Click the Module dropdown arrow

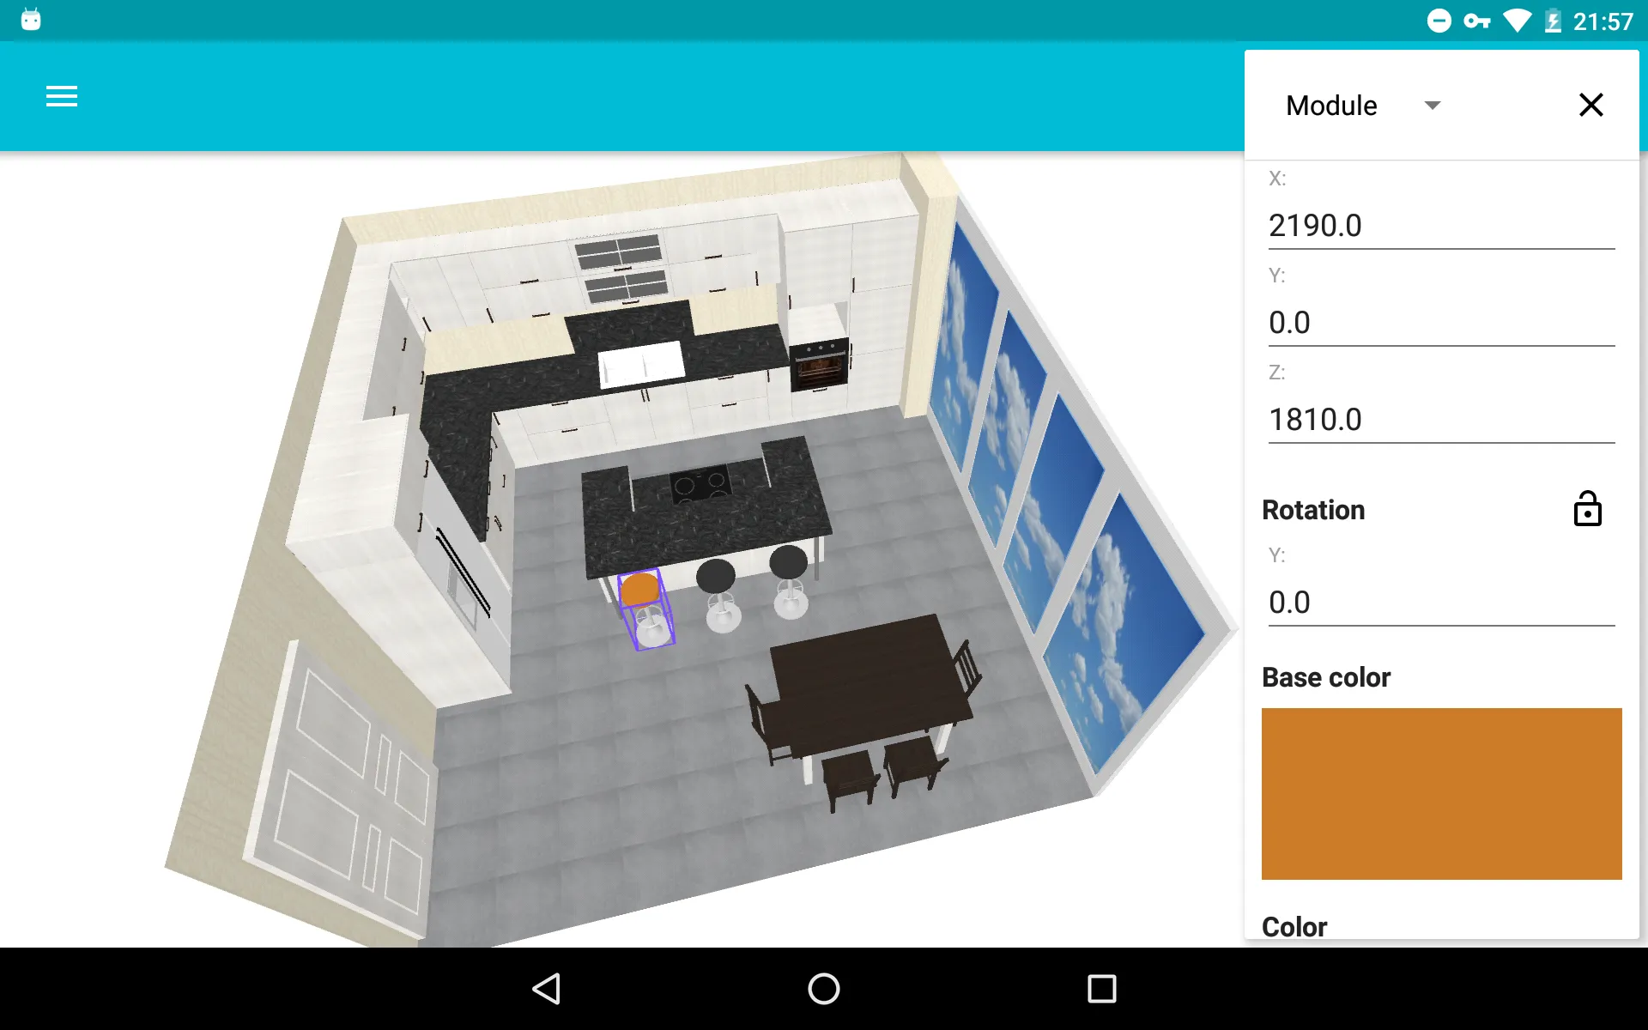(x=1432, y=106)
